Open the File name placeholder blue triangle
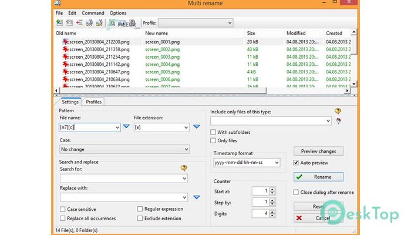The height and width of the screenshot is (235, 411). pyautogui.click(x=126, y=126)
